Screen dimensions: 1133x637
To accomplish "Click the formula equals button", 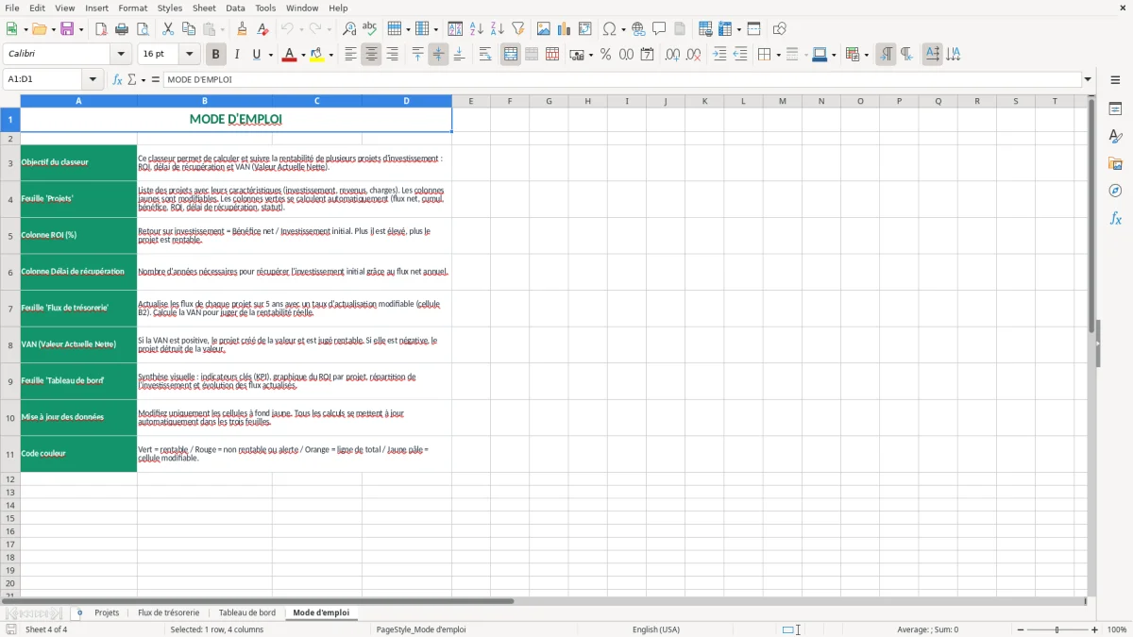I will coord(156,79).
